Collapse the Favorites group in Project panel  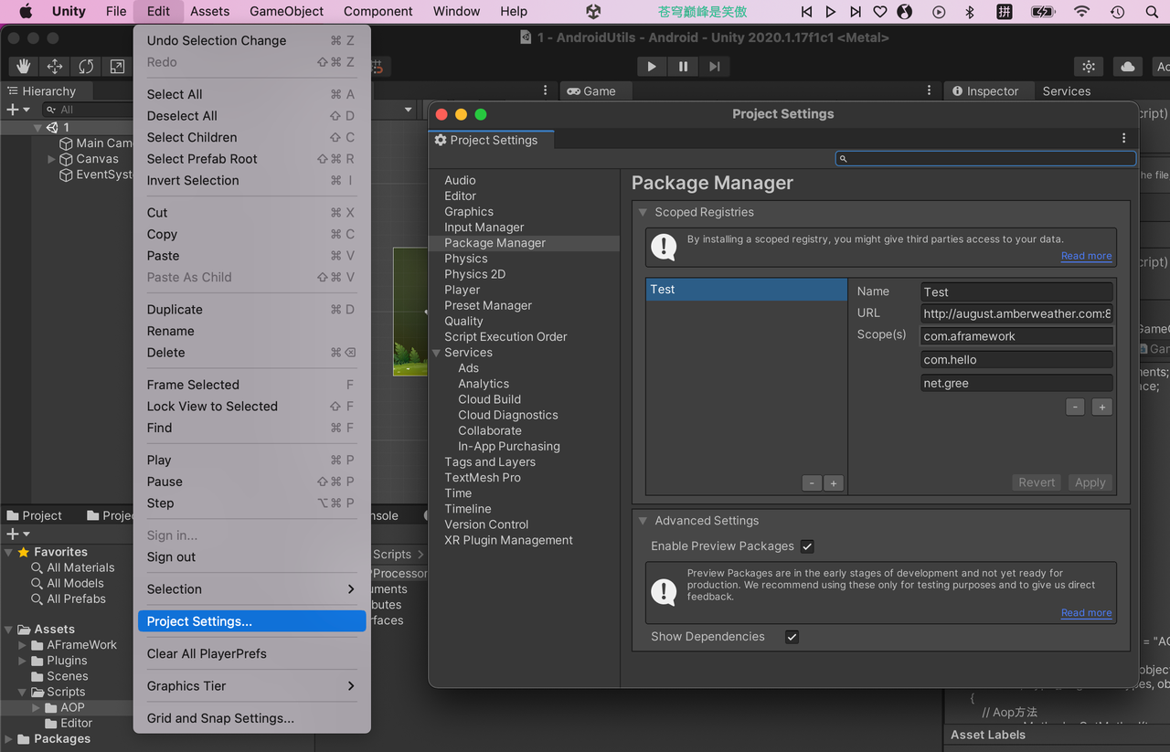tap(9, 552)
